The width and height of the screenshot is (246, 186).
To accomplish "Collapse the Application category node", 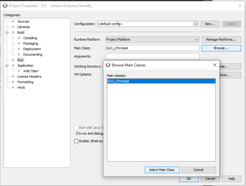I will coord(7,65).
